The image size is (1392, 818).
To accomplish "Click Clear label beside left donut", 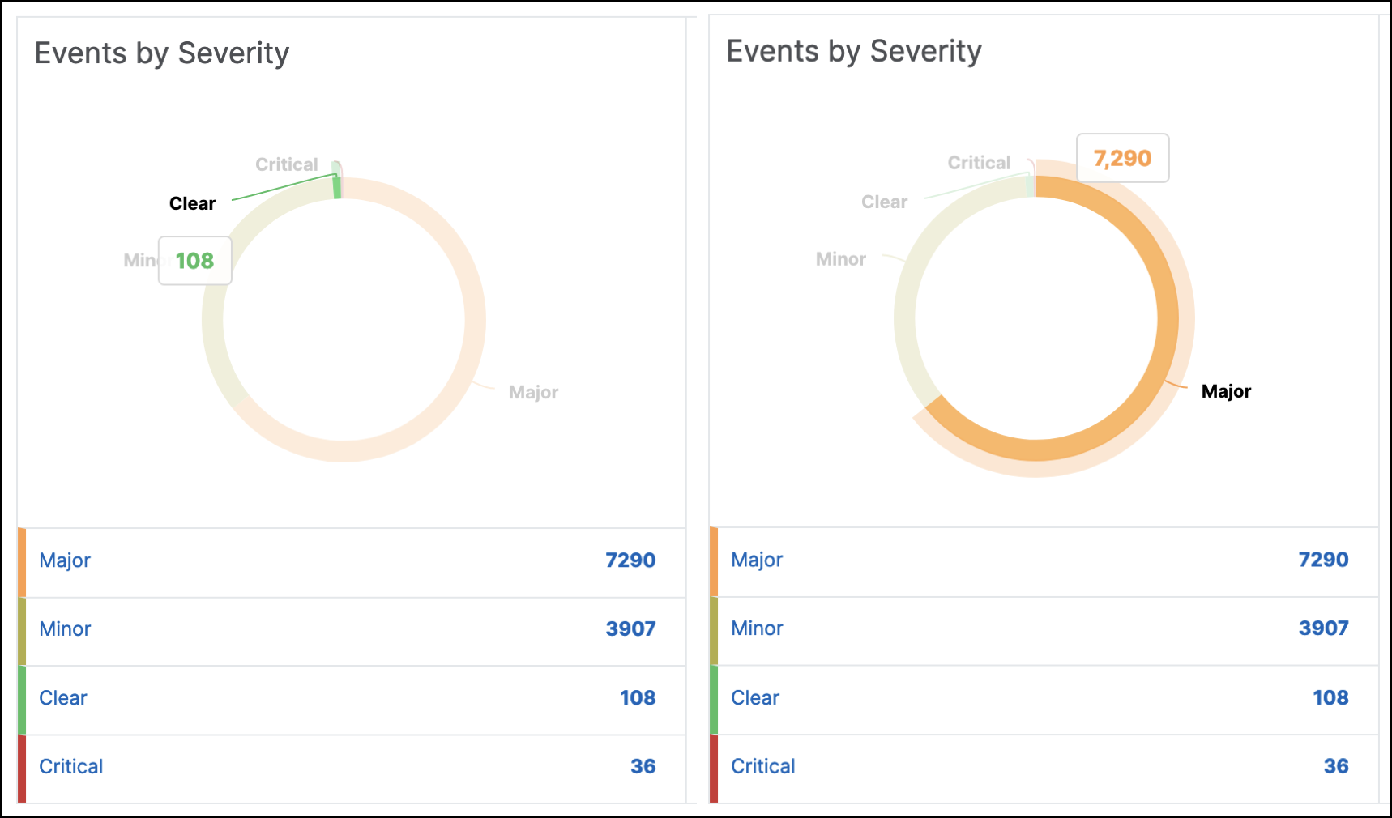I will coord(192,204).
